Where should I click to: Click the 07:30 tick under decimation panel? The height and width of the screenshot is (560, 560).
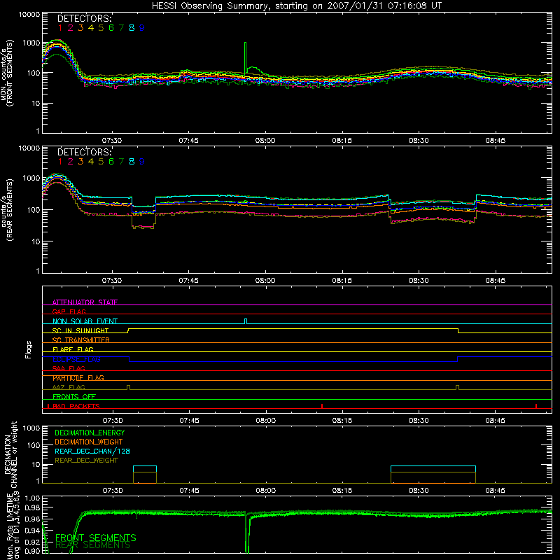[113, 491]
